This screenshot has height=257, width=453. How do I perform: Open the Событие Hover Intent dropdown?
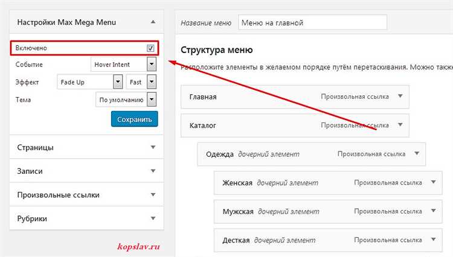(123, 65)
